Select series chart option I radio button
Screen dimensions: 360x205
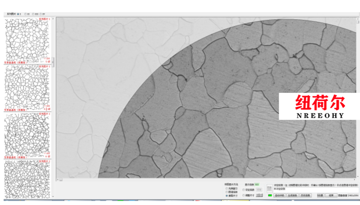18,14
